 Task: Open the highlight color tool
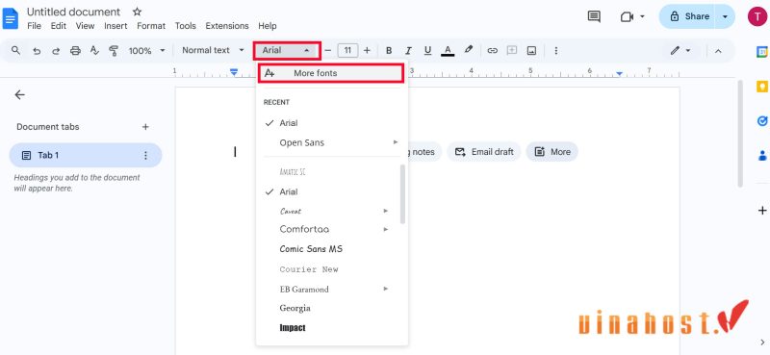[469, 50]
